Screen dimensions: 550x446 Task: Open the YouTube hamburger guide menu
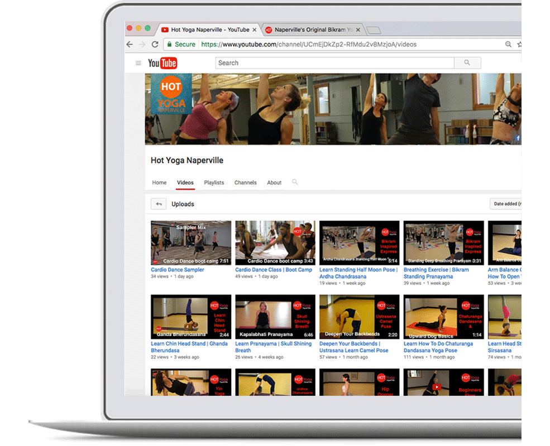(138, 63)
